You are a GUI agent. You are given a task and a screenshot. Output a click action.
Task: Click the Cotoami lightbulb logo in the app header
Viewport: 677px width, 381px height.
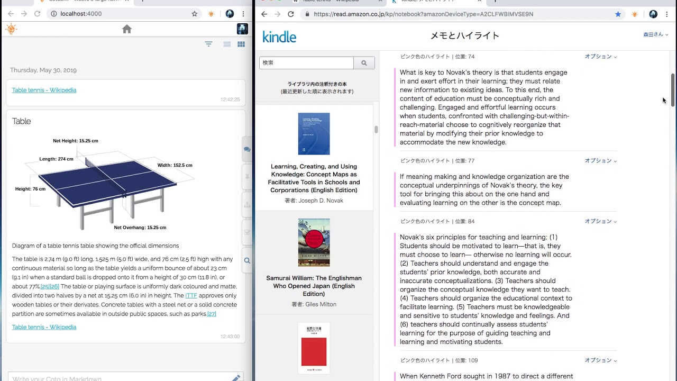coord(11,29)
